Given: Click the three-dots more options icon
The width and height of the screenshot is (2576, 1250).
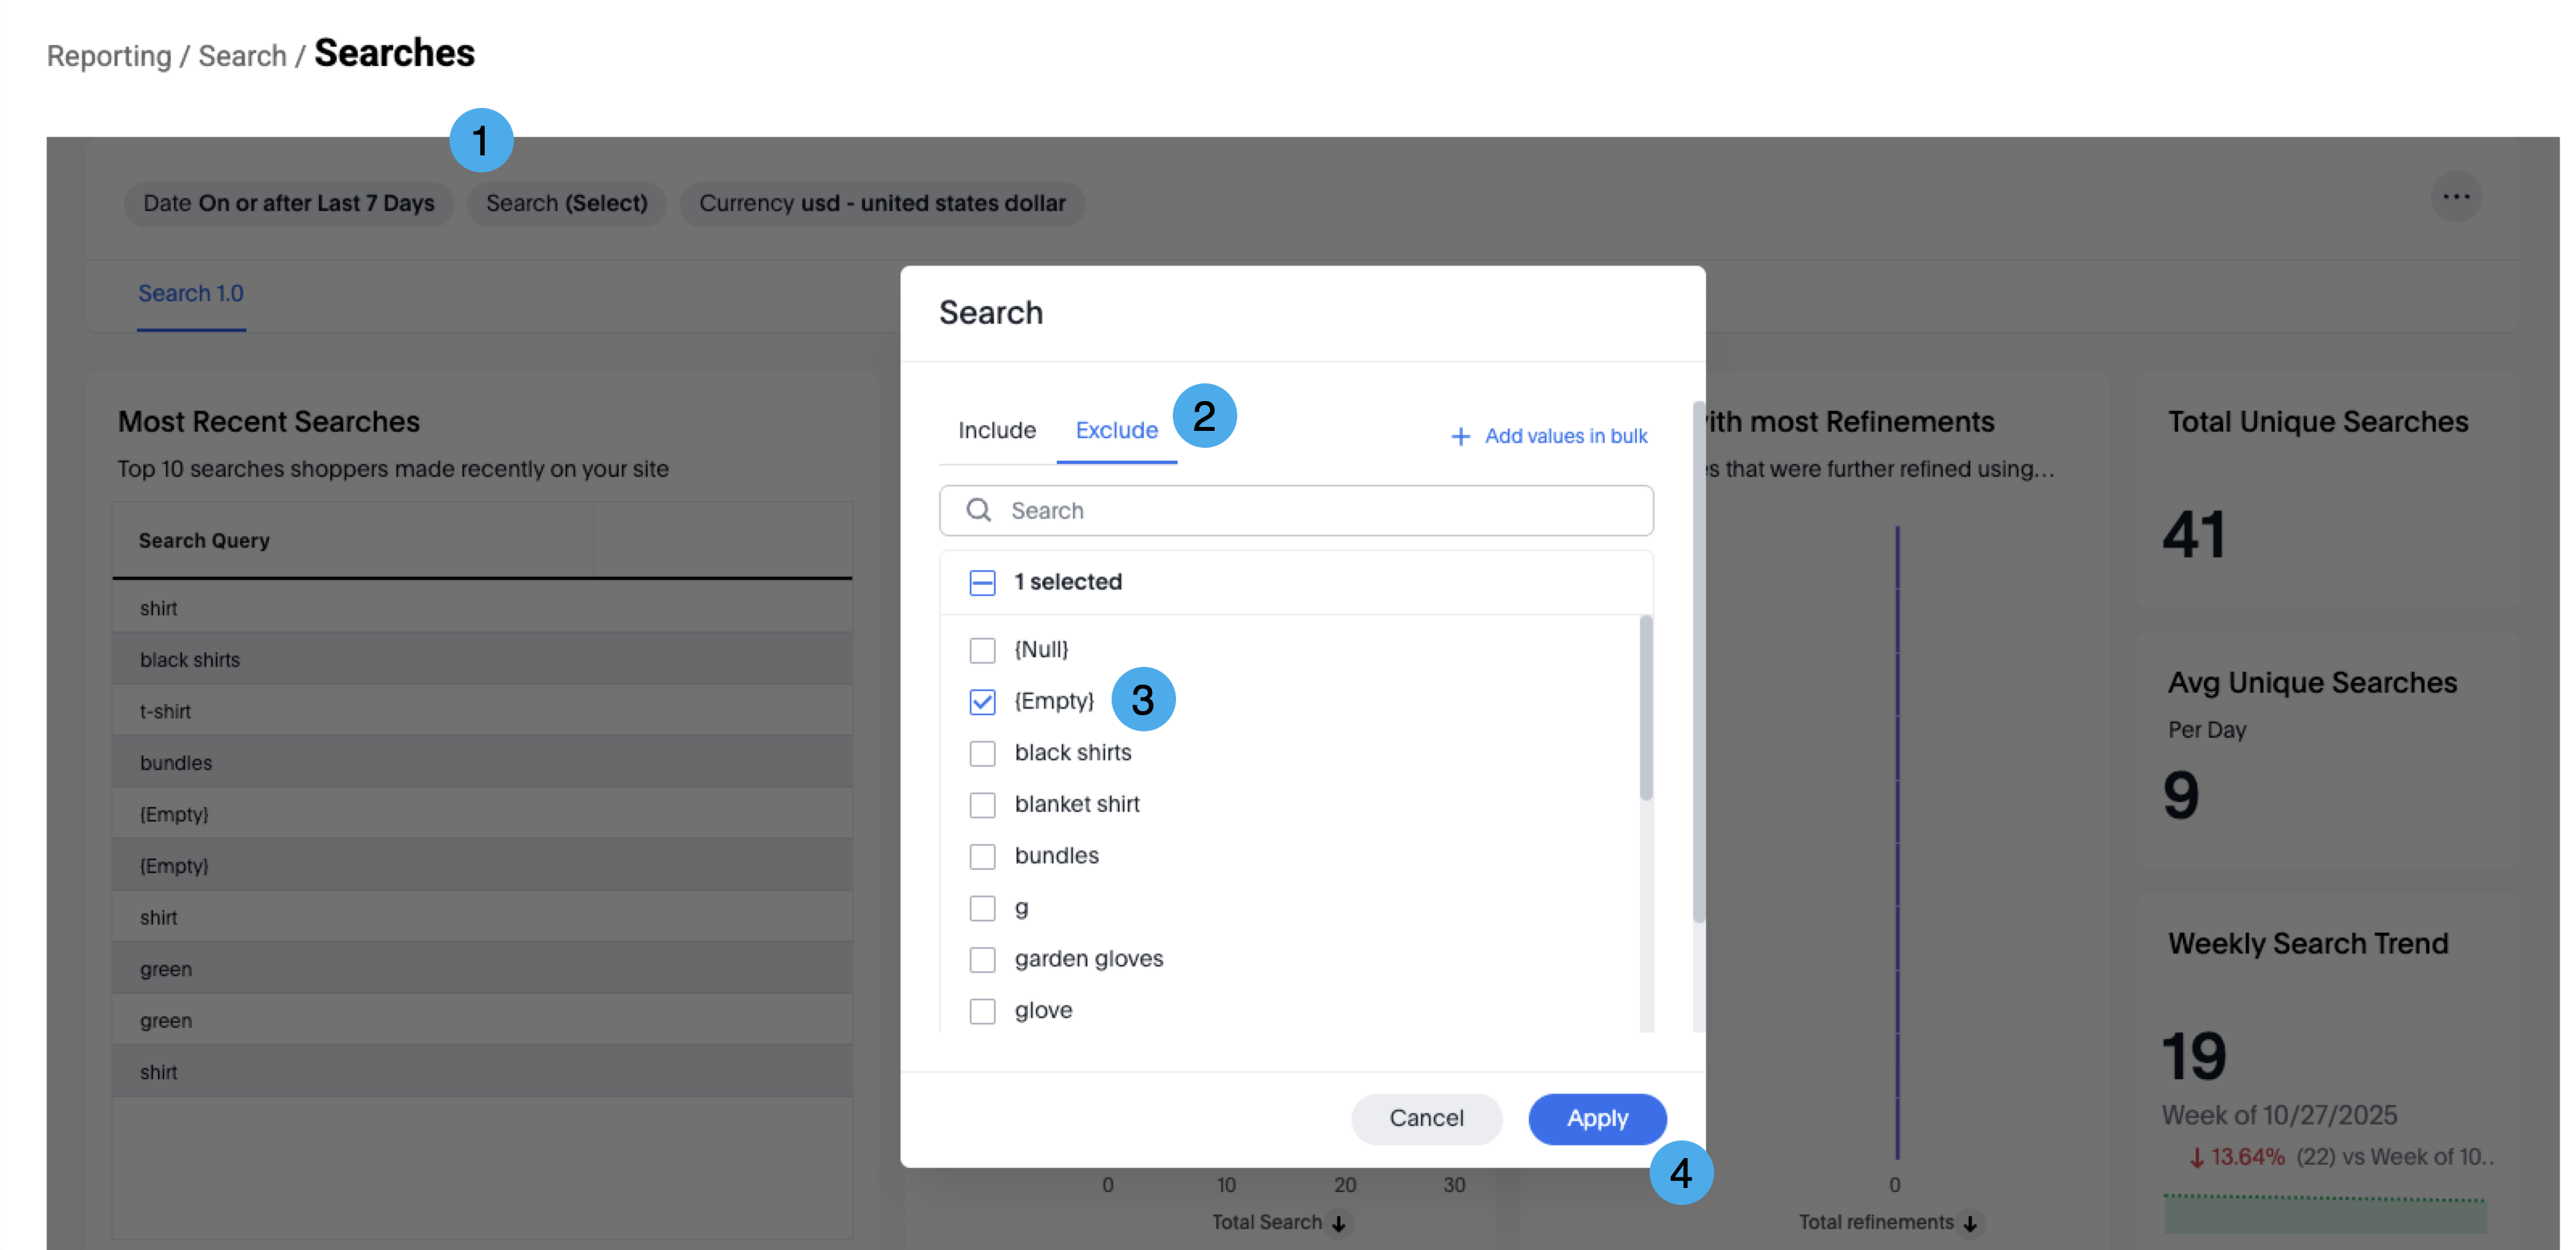Looking at the screenshot, I should pos(2455,197).
